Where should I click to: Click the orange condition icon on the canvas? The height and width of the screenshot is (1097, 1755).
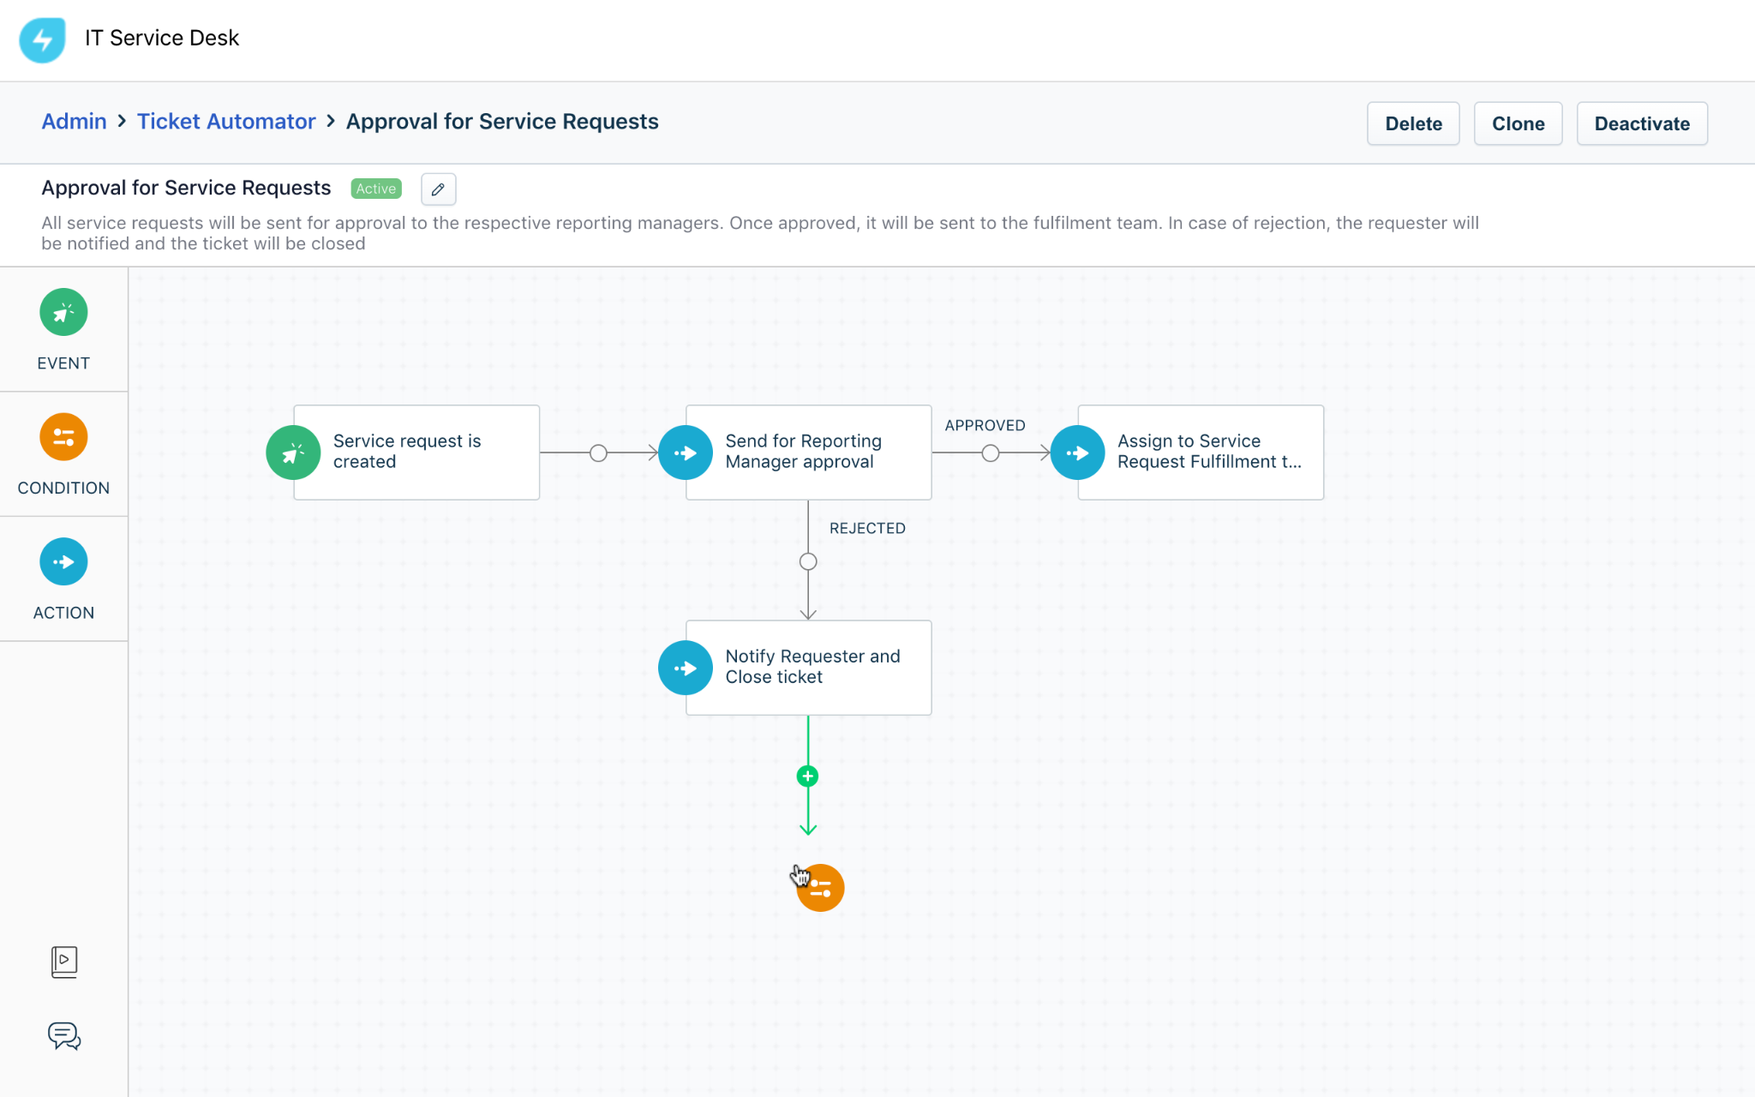click(x=820, y=887)
